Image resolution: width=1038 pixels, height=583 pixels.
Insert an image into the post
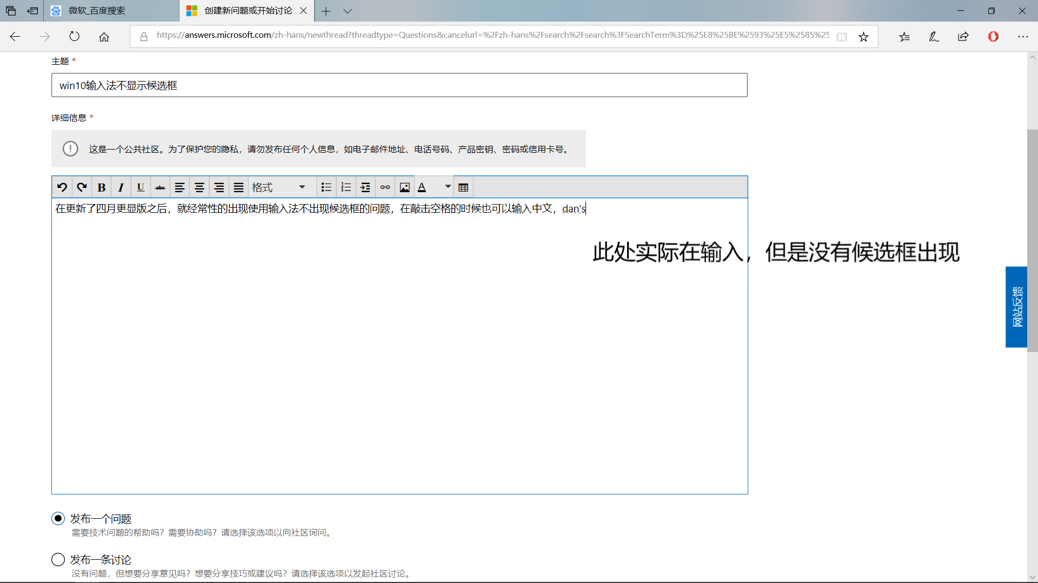pyautogui.click(x=404, y=187)
